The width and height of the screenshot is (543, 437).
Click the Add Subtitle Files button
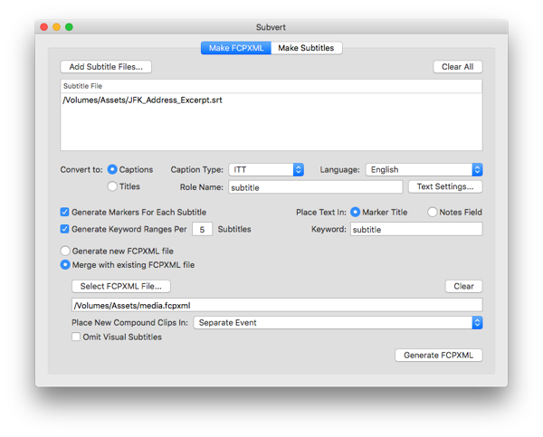[106, 67]
